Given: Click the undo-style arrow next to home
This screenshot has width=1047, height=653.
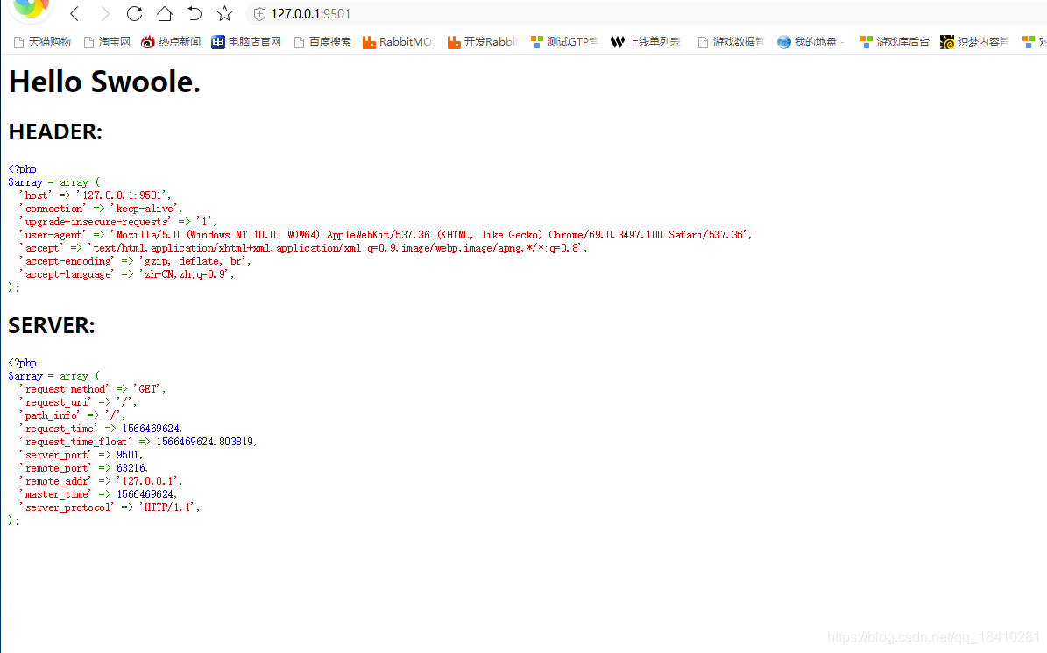Looking at the screenshot, I should [195, 13].
